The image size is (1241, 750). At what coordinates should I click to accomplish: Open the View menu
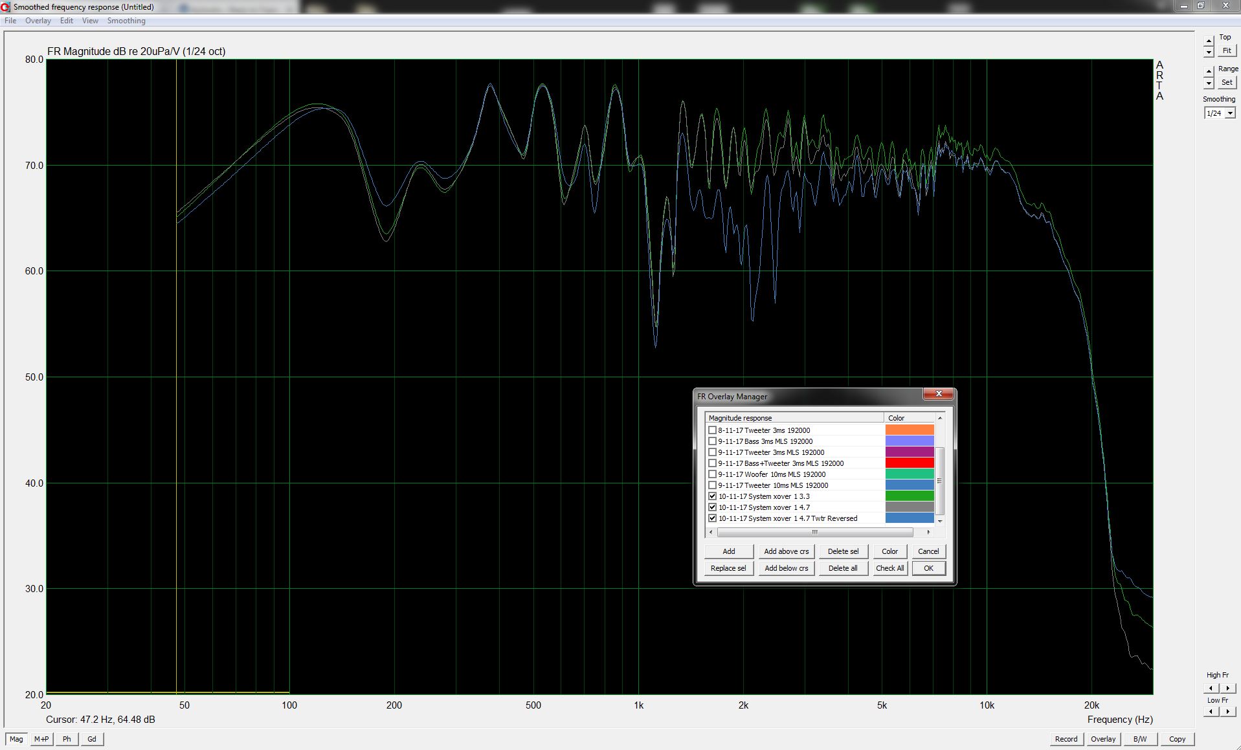click(x=90, y=21)
